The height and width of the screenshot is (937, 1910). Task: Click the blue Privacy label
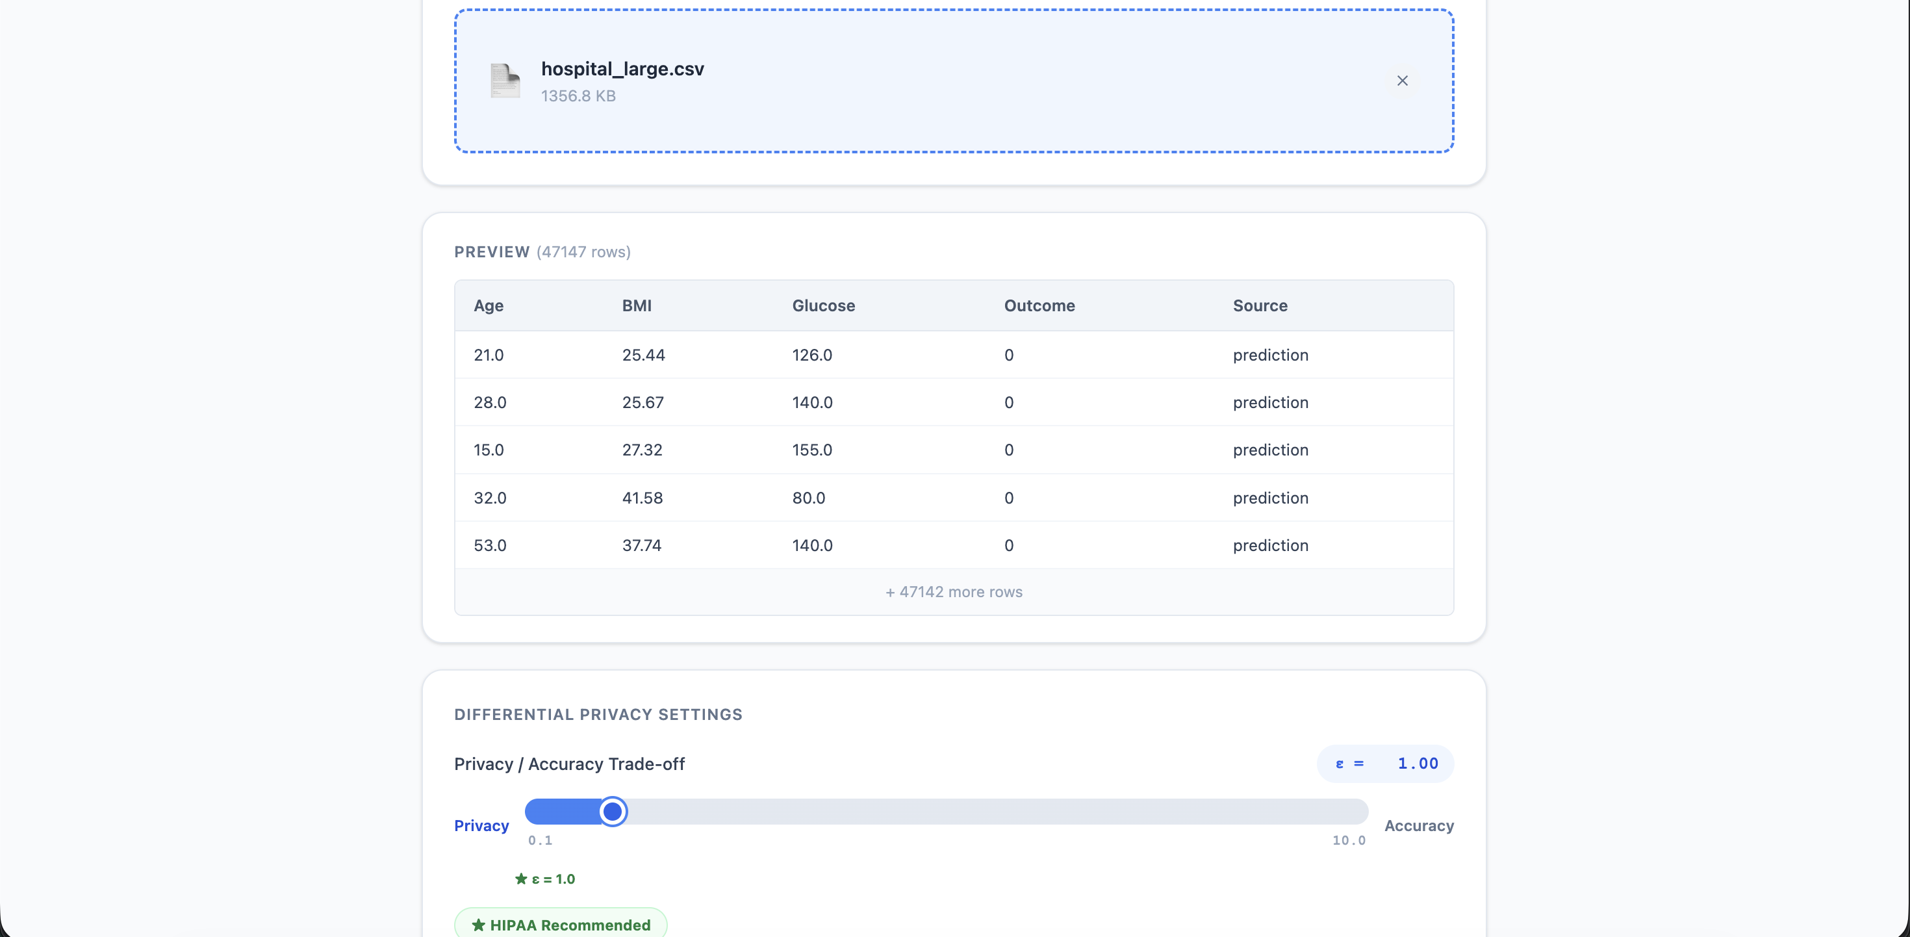click(481, 826)
